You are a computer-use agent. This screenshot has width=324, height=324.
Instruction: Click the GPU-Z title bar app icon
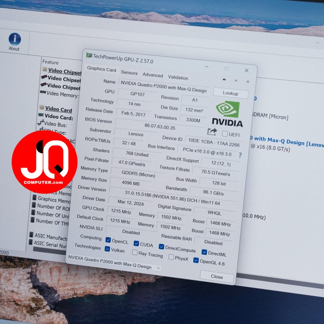(x=89, y=55)
